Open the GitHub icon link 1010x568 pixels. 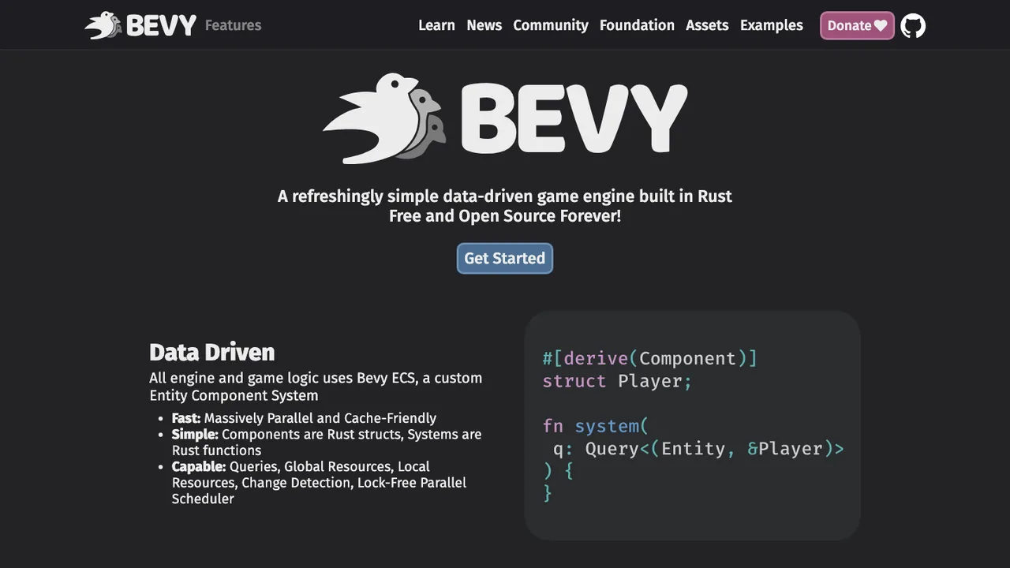coord(913,25)
